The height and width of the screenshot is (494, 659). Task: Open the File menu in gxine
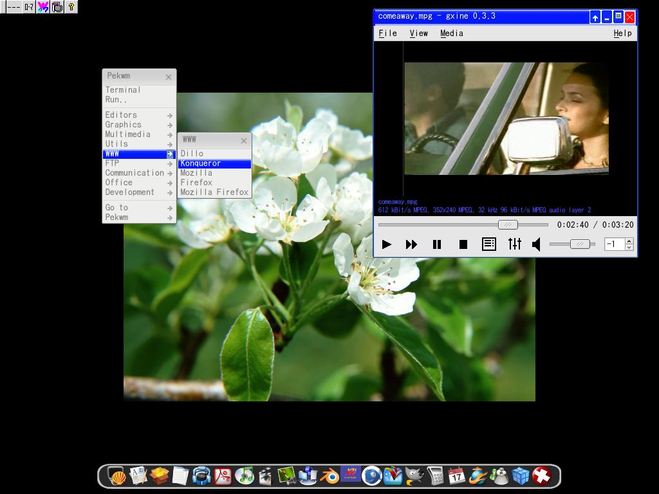pos(387,33)
